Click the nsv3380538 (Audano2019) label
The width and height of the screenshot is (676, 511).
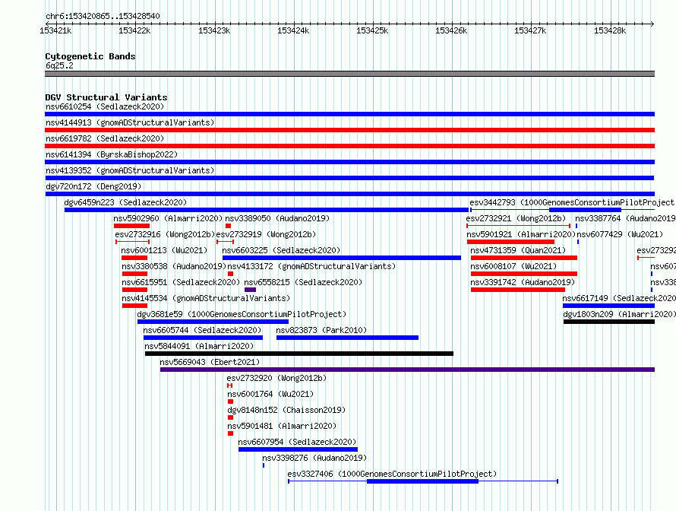tap(174, 266)
